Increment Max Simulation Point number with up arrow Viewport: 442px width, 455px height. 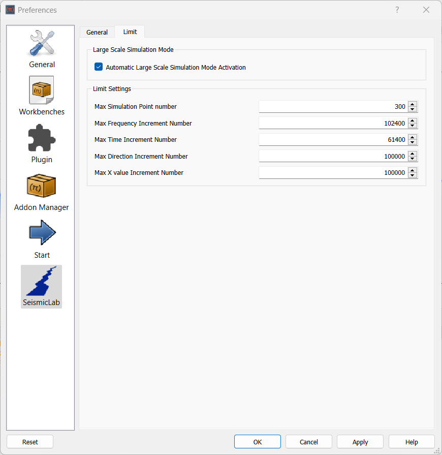[413, 104]
